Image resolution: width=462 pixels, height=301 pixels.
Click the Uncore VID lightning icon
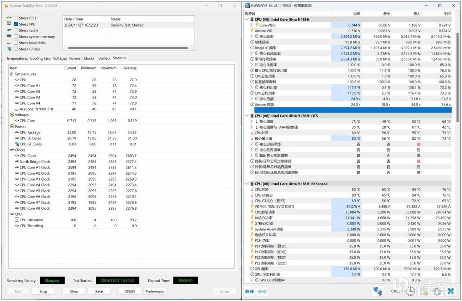pos(252,31)
